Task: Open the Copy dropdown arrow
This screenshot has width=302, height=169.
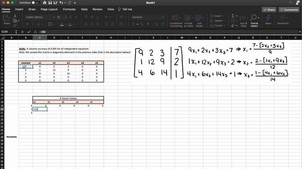Action: pos(19,21)
